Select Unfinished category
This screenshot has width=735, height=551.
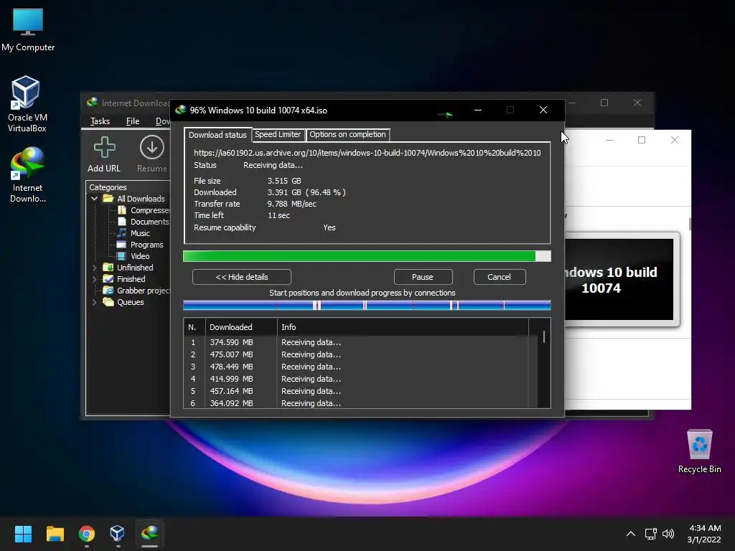[x=128, y=268]
